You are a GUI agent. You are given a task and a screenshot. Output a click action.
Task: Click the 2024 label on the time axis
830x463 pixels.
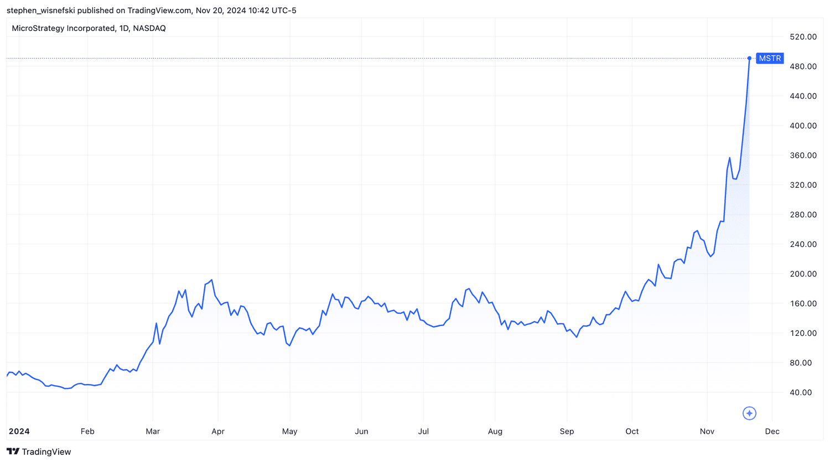(x=19, y=432)
